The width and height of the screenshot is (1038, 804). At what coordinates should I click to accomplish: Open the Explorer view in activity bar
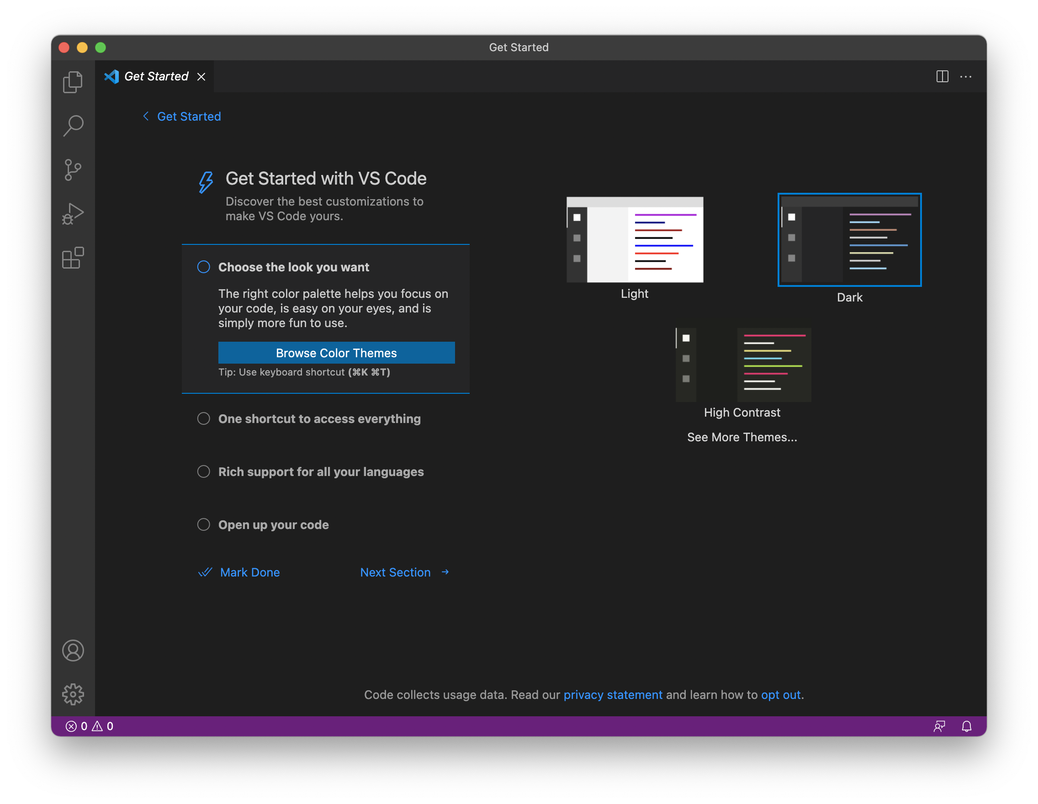pyautogui.click(x=73, y=82)
